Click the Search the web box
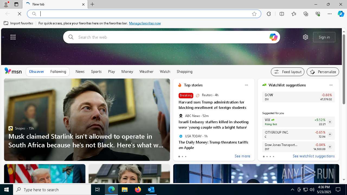The width and height of the screenshot is (347, 195). [x=171, y=37]
